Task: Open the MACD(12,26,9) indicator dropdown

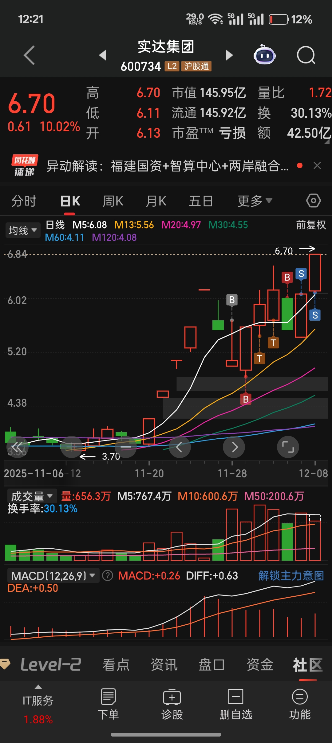Action: 53,575
